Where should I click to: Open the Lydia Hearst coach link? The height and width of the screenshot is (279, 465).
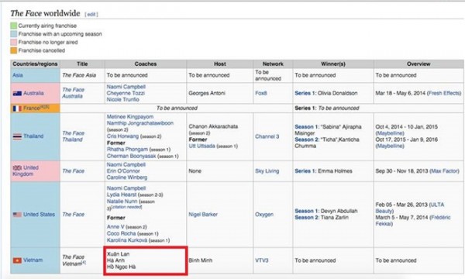point(122,195)
